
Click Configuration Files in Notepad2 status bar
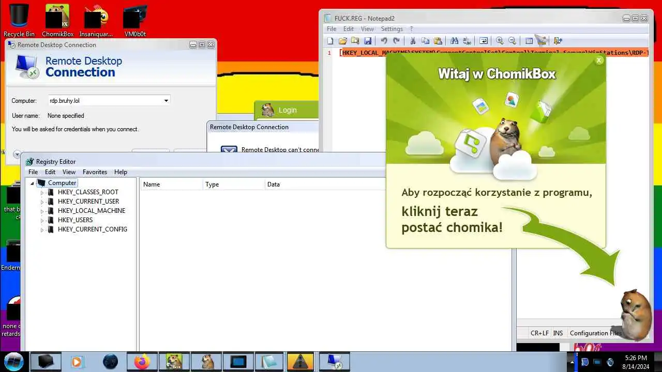(595, 333)
